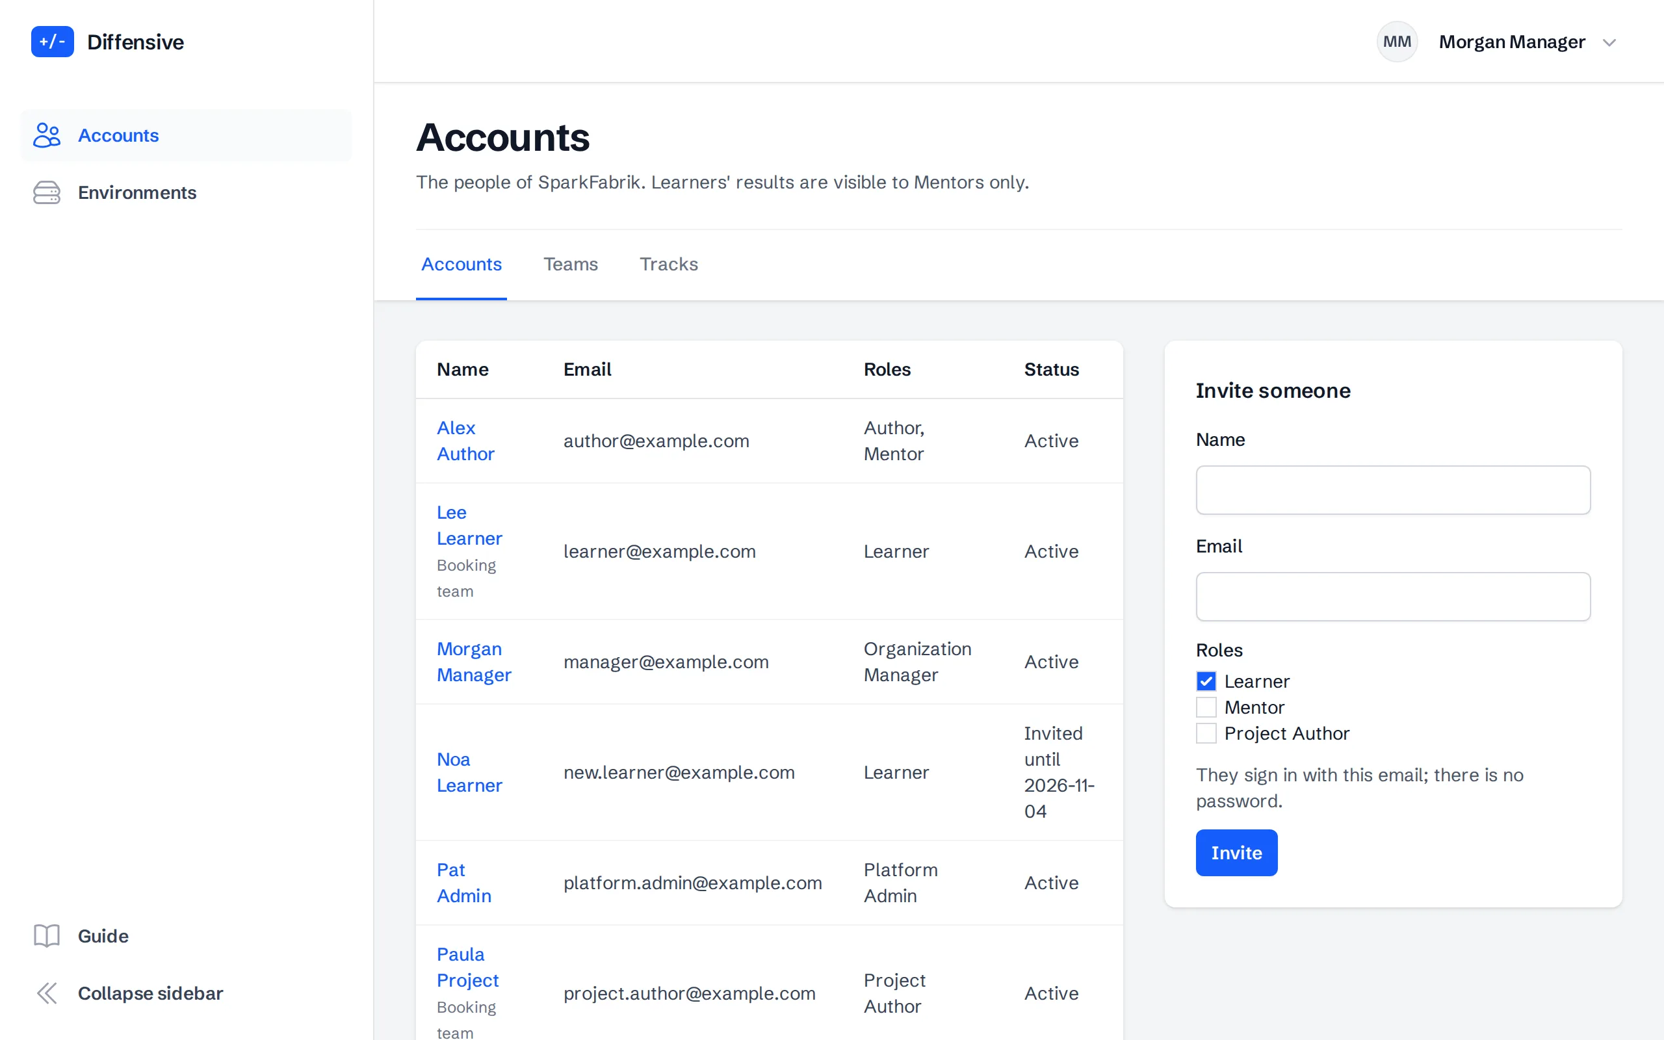Click the manager@example.com email cell
This screenshot has width=1664, height=1040.
(666, 662)
